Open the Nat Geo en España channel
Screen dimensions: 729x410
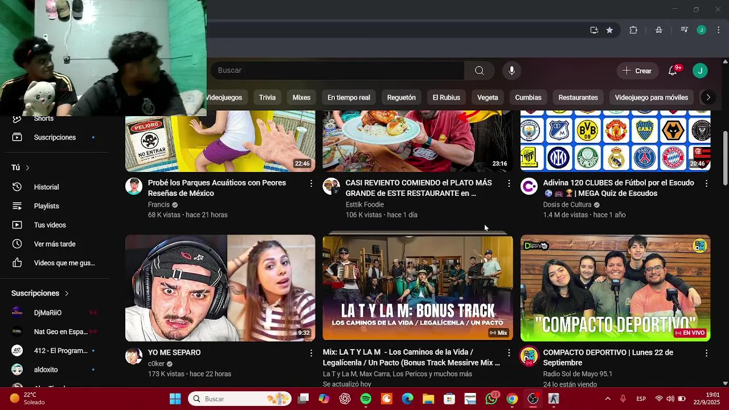(x=55, y=331)
